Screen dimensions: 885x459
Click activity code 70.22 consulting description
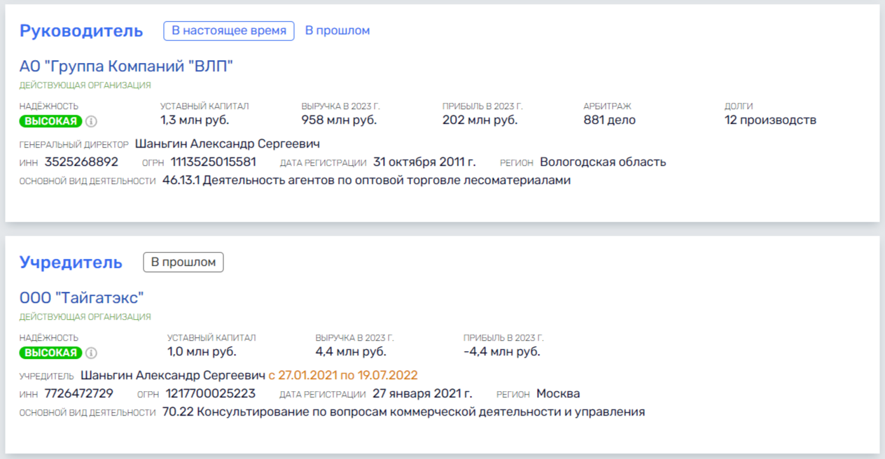point(403,412)
